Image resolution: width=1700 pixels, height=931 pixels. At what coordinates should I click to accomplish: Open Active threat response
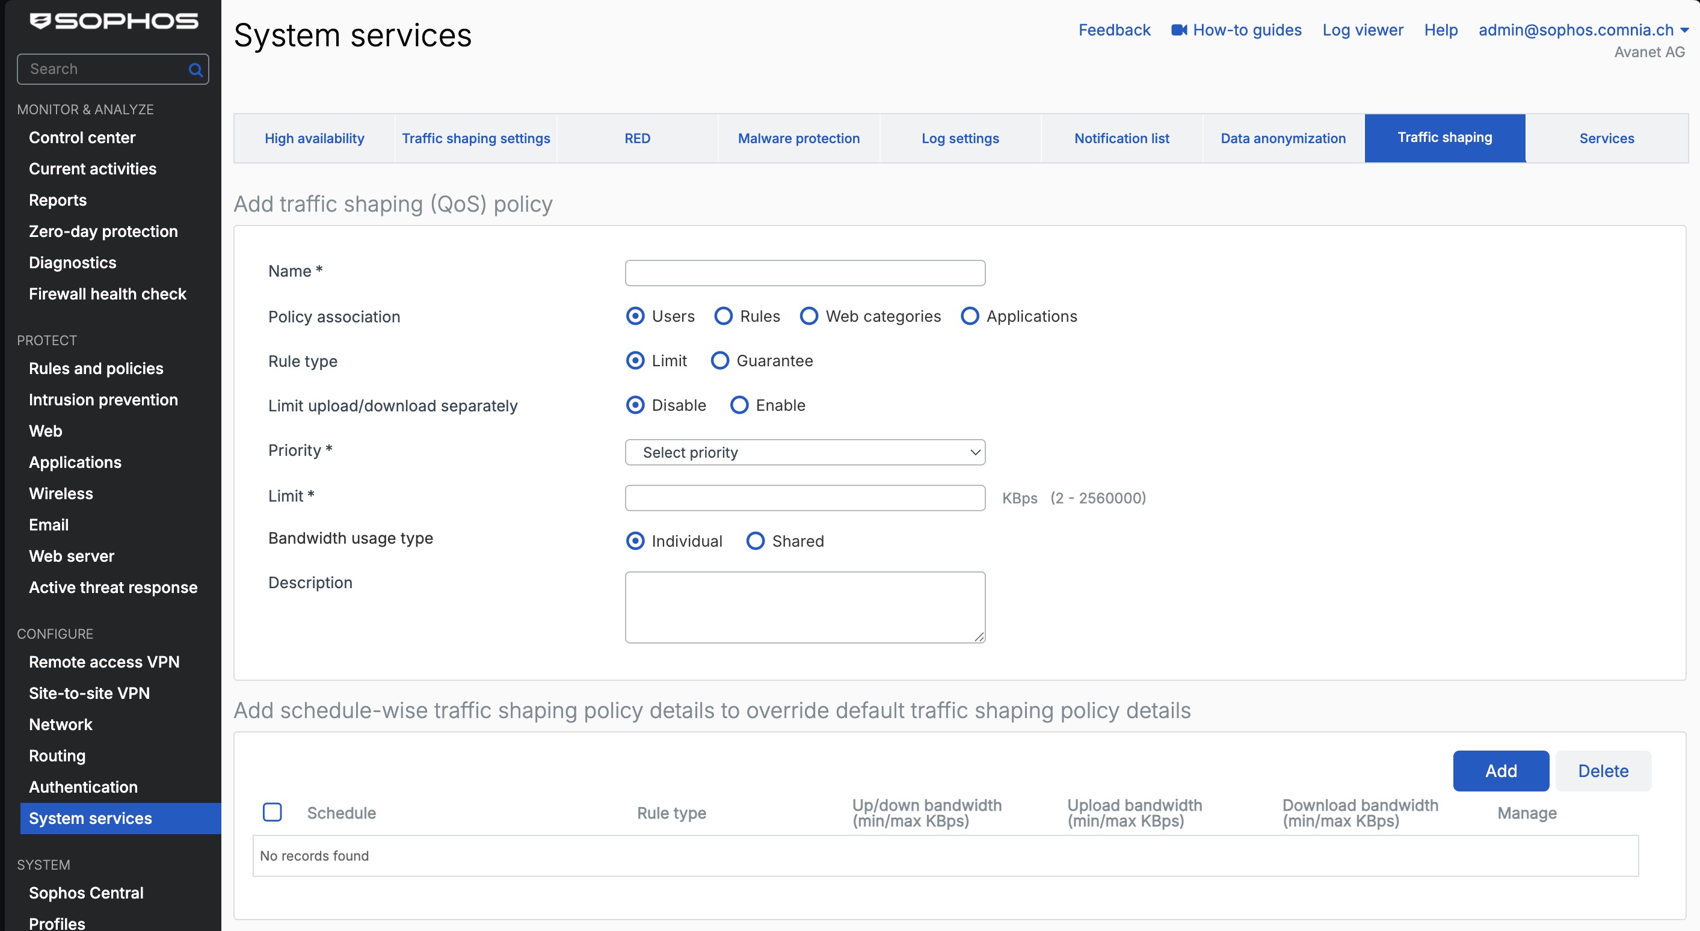(113, 587)
